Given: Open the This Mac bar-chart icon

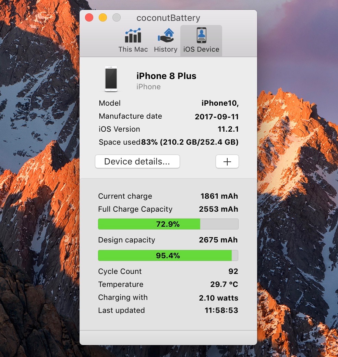Looking at the screenshot, I should (133, 36).
